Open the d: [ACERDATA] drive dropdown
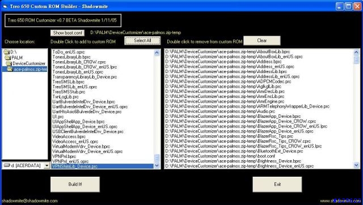 click(x=47, y=165)
